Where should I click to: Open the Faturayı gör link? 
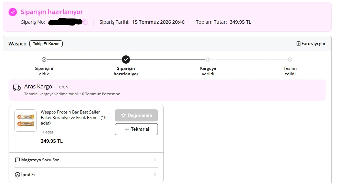(x=311, y=44)
